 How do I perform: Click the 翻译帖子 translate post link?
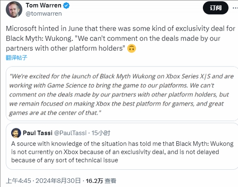pos(17,58)
